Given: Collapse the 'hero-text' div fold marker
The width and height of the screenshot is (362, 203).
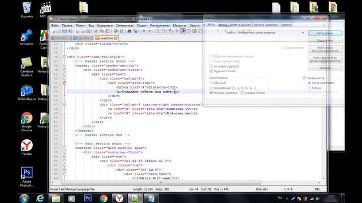Looking at the screenshot, I should pos(64,174).
